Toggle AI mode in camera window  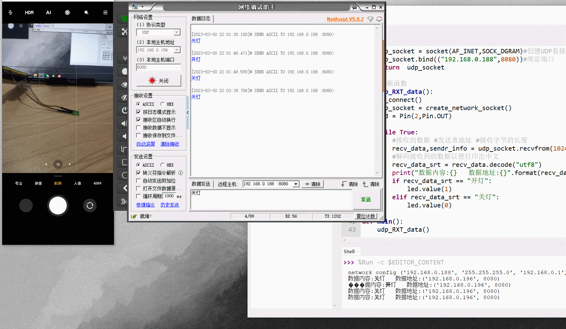point(48,12)
